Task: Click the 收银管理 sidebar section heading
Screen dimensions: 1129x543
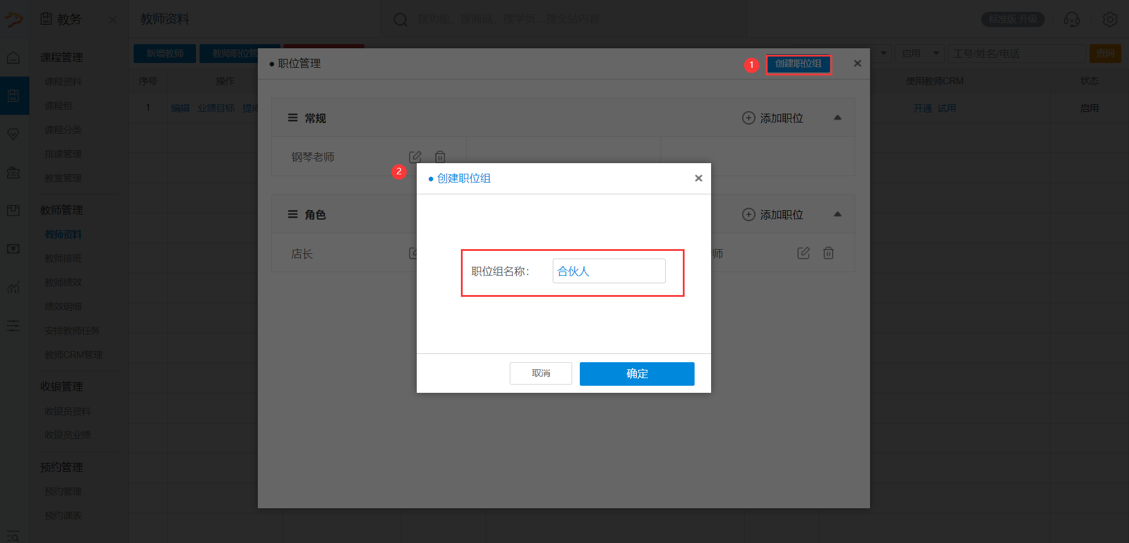Action: coord(61,386)
